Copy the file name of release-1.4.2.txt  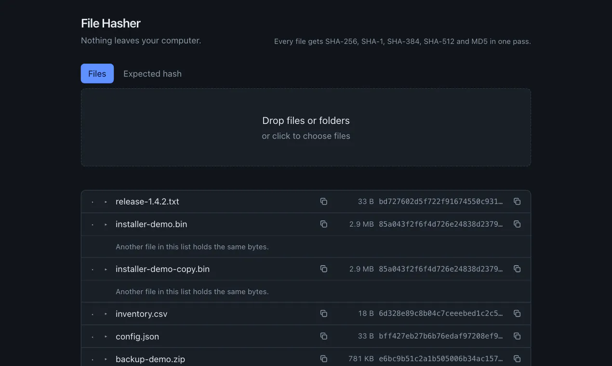tap(324, 201)
